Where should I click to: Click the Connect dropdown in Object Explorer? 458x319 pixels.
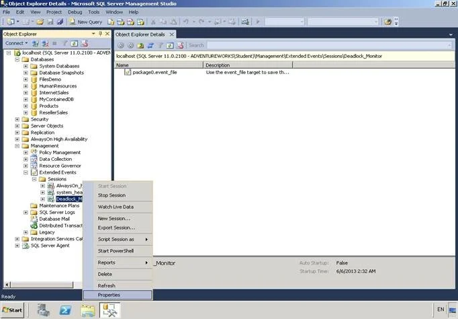click(16, 43)
